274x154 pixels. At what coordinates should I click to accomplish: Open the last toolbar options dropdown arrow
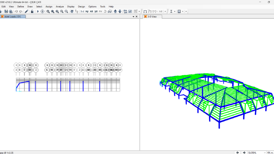pos(186,11)
